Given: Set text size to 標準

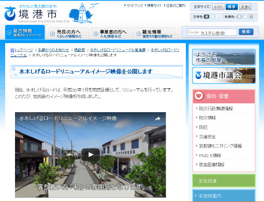Looking at the screenshot, I should [x=231, y=7].
